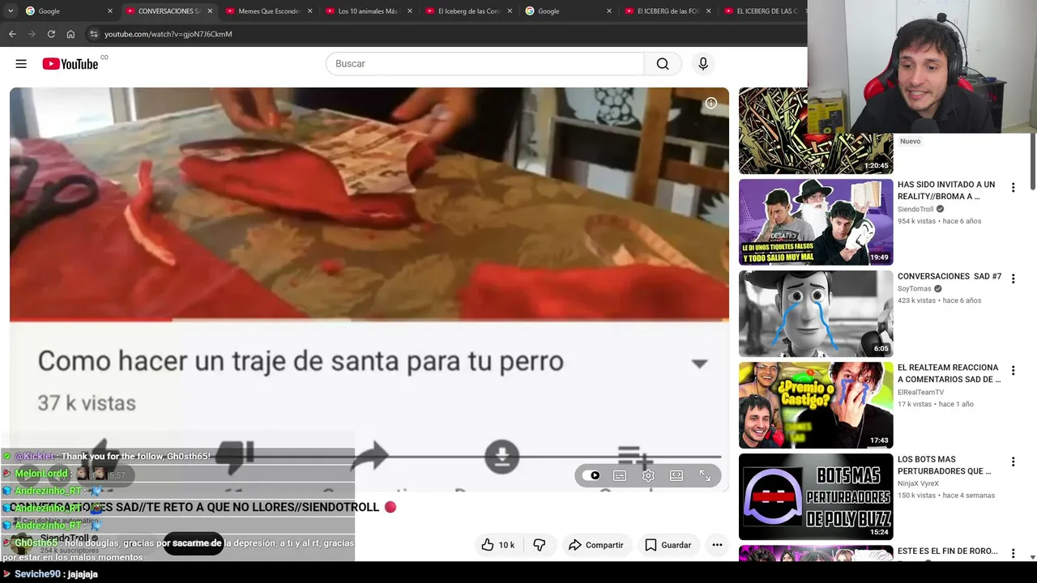Open the tab search dropdown arrow
The height and width of the screenshot is (583, 1037).
pyautogui.click(x=11, y=11)
